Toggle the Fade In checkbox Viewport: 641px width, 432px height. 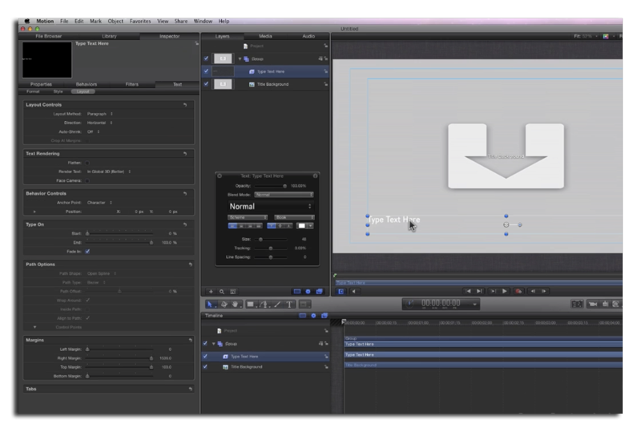(x=87, y=250)
